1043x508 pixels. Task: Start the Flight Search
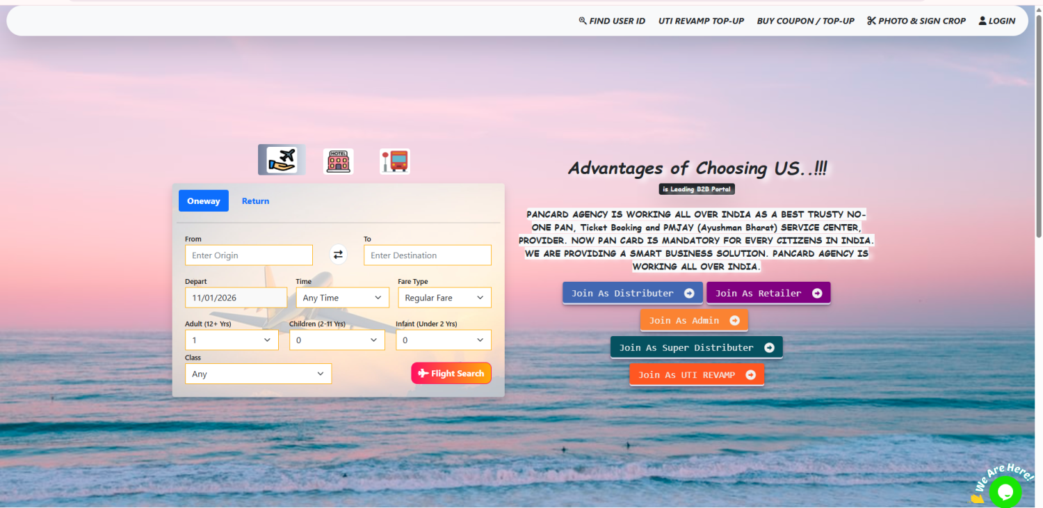click(451, 374)
